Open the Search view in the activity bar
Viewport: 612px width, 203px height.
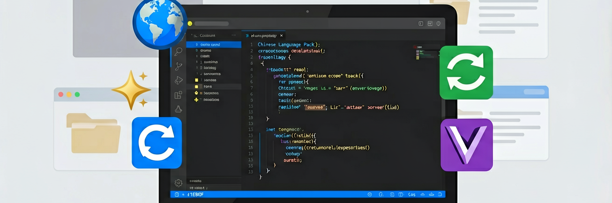[x=178, y=52]
